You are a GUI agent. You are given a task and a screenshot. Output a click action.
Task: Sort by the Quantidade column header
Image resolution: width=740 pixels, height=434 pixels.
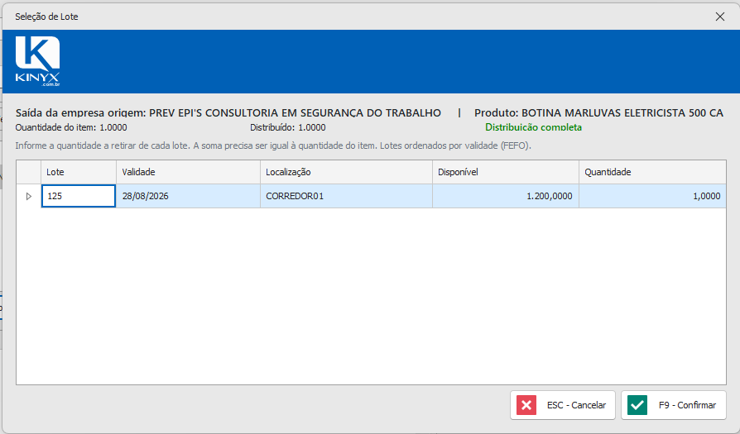click(x=652, y=172)
